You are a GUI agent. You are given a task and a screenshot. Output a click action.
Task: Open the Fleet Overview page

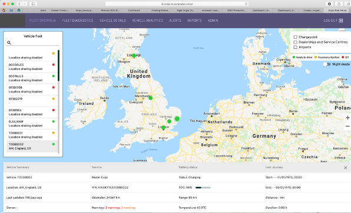coord(42,21)
